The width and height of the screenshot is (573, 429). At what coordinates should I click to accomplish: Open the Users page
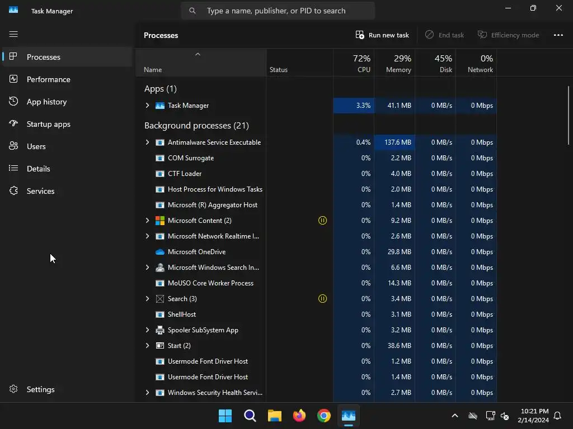[67, 146]
